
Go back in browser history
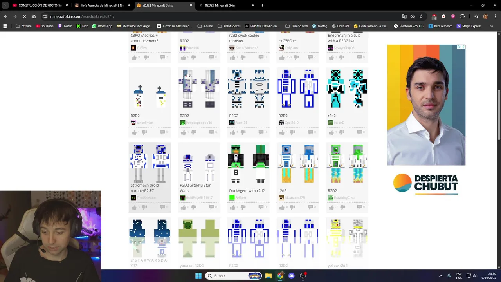pos(5,16)
